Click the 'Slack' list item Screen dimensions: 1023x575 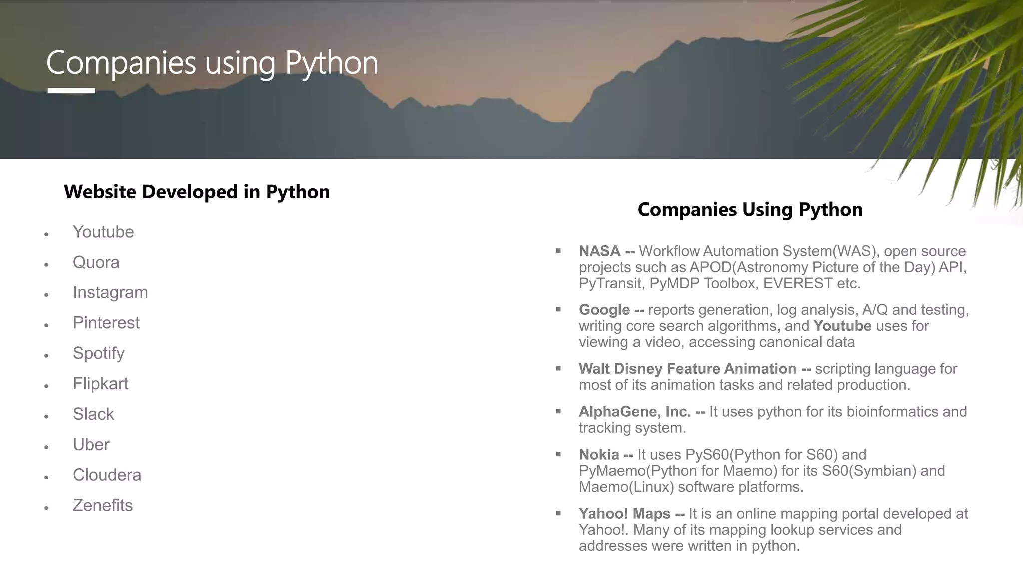click(93, 414)
